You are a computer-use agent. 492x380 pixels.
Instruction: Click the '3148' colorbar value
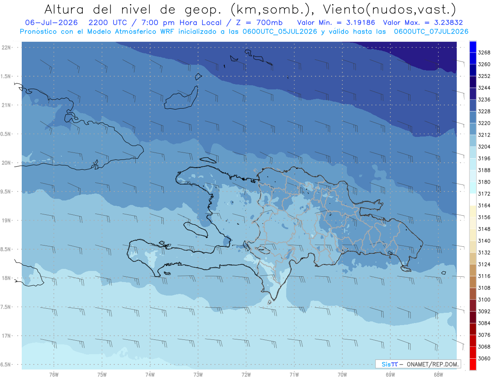[484, 229]
